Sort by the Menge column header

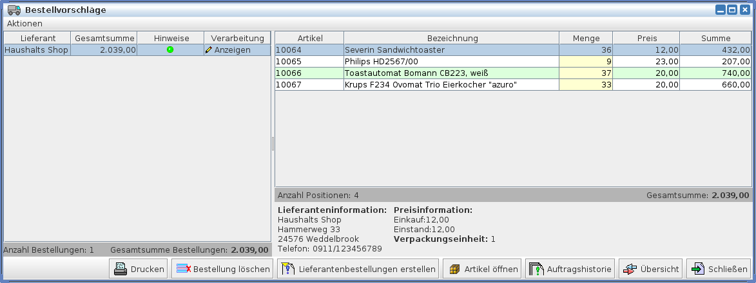coord(585,38)
